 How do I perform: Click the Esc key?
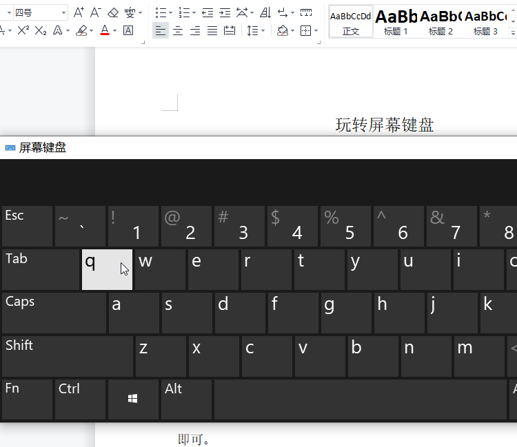click(28, 227)
